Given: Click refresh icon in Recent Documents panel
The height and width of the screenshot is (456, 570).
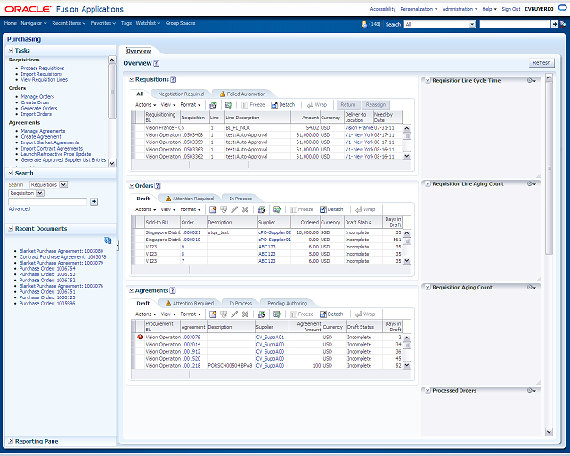Looking at the screenshot, I should pos(108,240).
